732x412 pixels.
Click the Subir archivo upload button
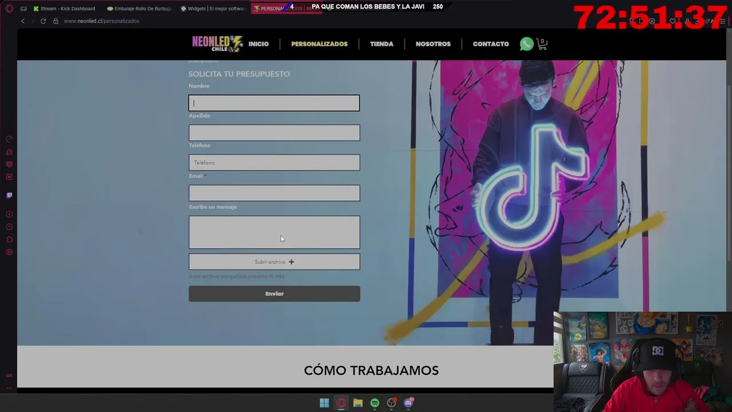[x=274, y=262]
